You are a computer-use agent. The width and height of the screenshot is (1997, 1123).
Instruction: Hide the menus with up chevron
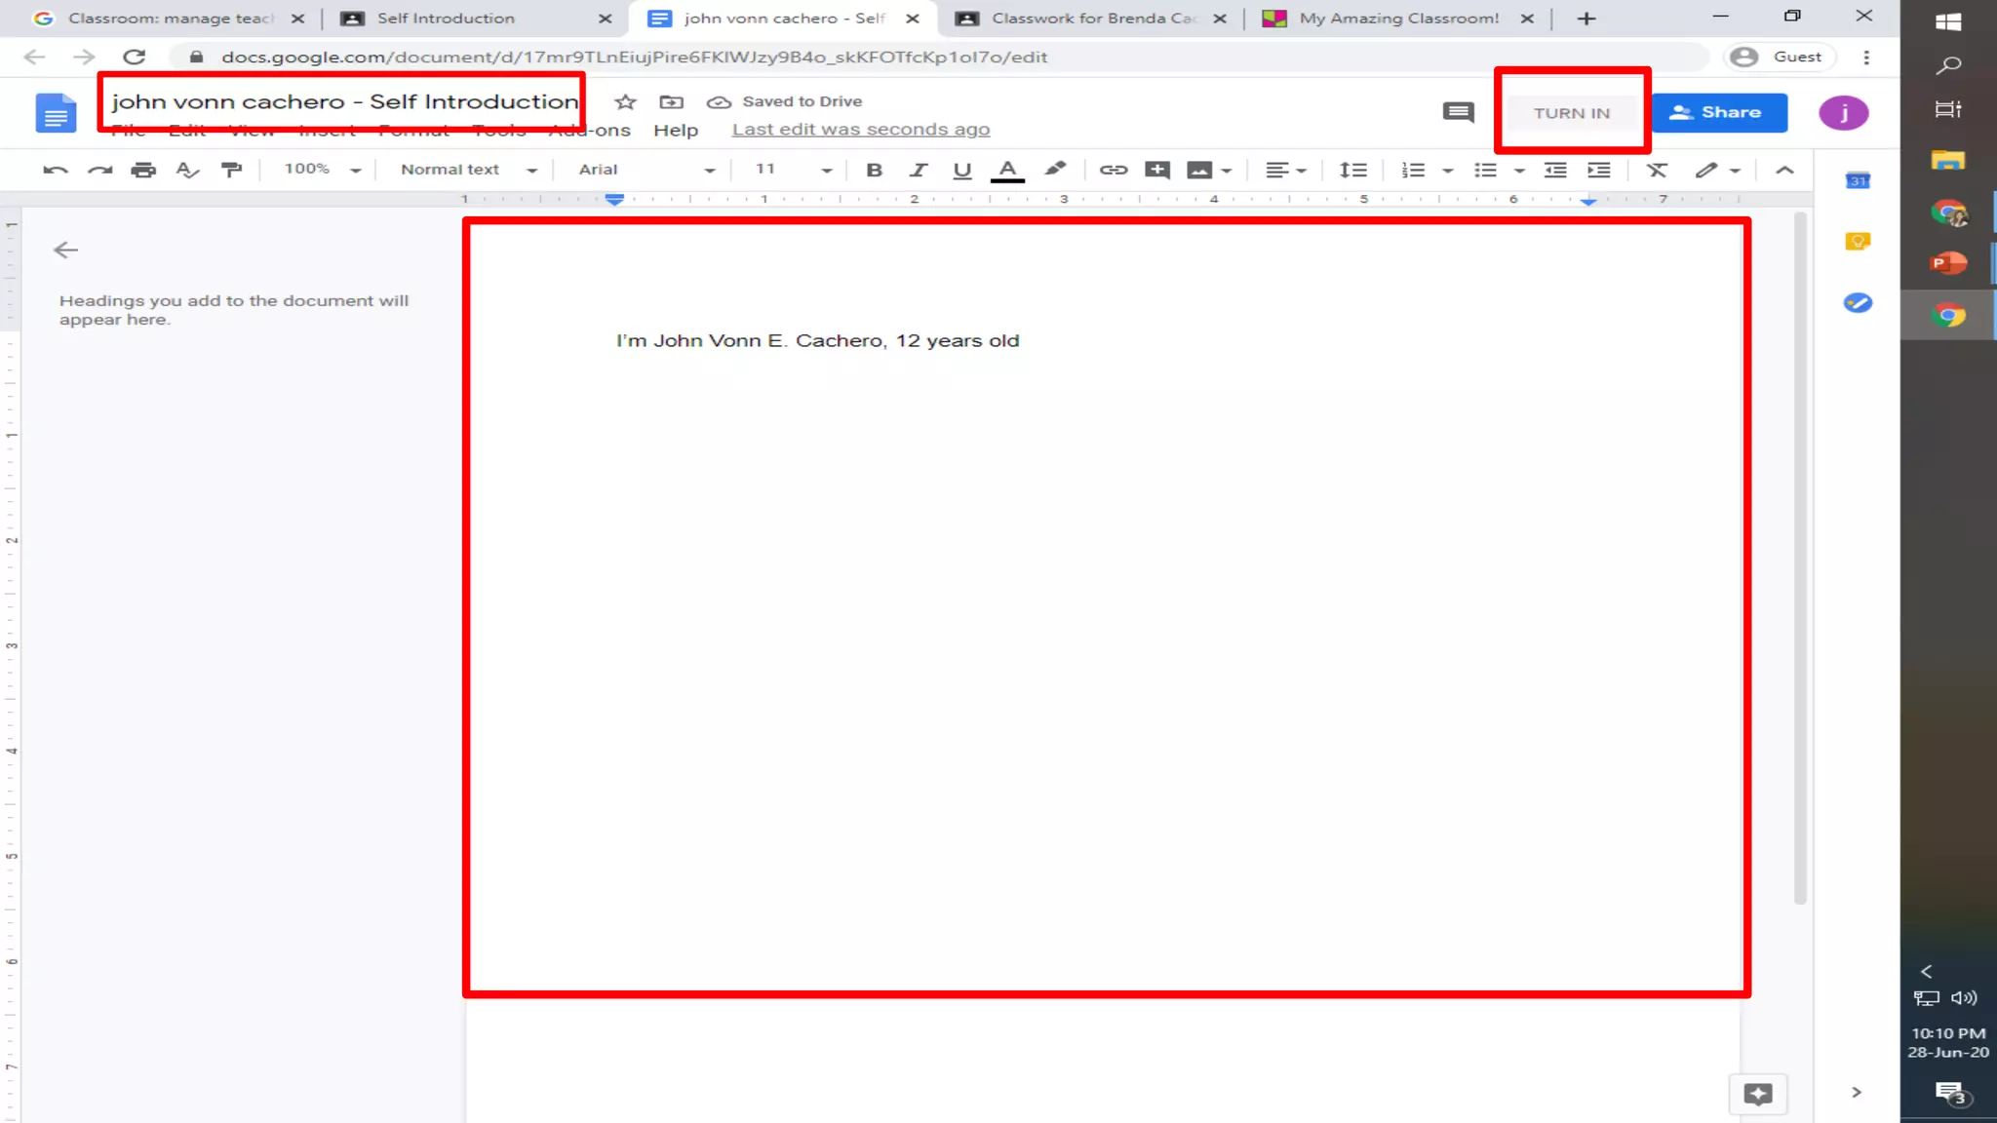tap(1784, 170)
